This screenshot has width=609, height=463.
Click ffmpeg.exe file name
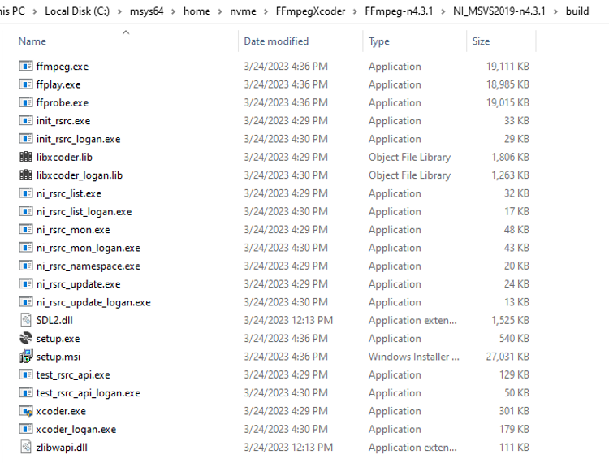pos(63,67)
